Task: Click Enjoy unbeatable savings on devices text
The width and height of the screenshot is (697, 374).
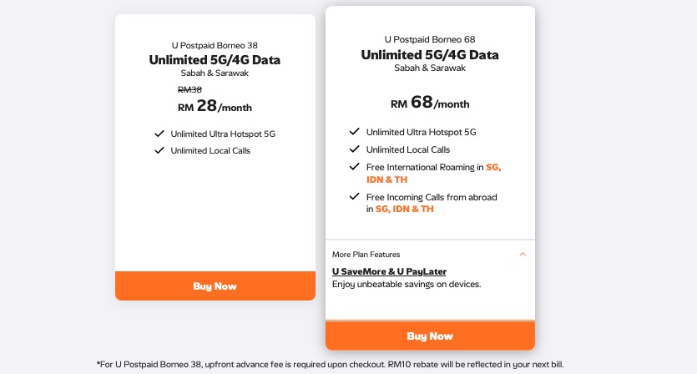Action: coord(407,284)
